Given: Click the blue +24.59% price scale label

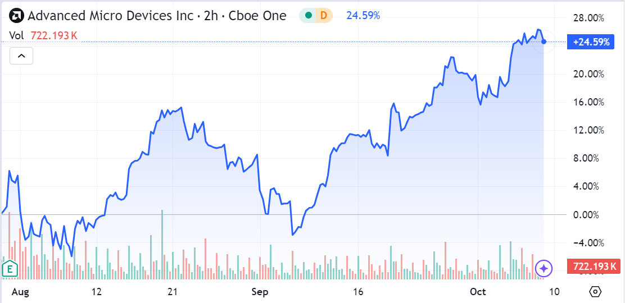Looking at the screenshot, I should (x=590, y=42).
